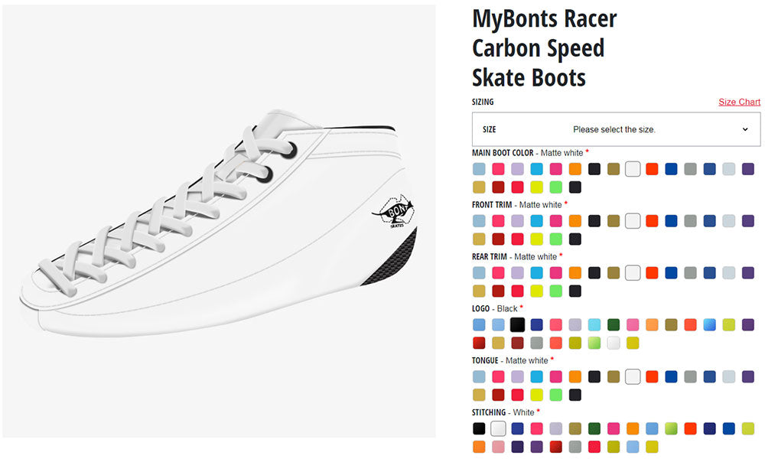Choose yellow swatch under Main Boot Color
The width and height of the screenshot is (765, 459).
(x=537, y=187)
